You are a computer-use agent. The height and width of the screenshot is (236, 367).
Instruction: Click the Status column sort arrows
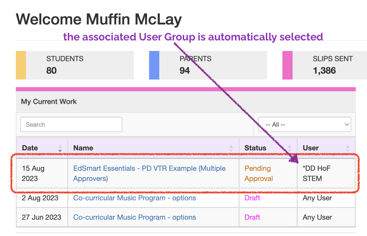pos(290,148)
